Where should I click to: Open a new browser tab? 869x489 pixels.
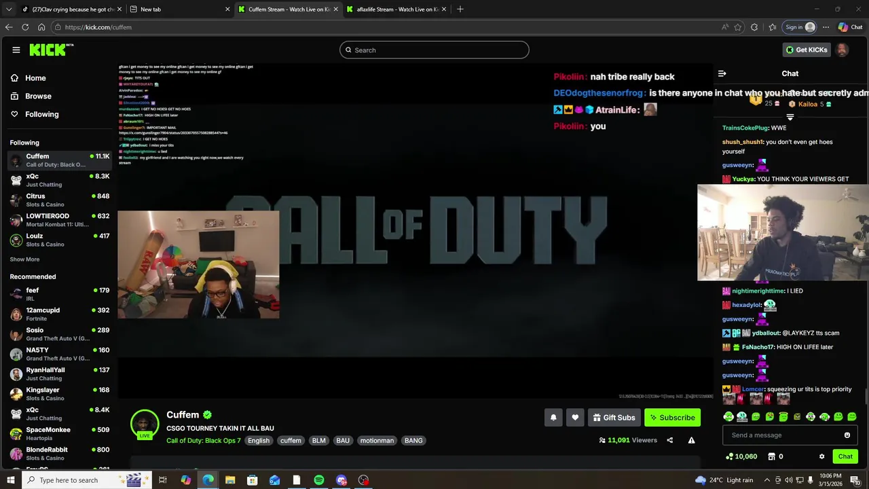[x=460, y=9]
